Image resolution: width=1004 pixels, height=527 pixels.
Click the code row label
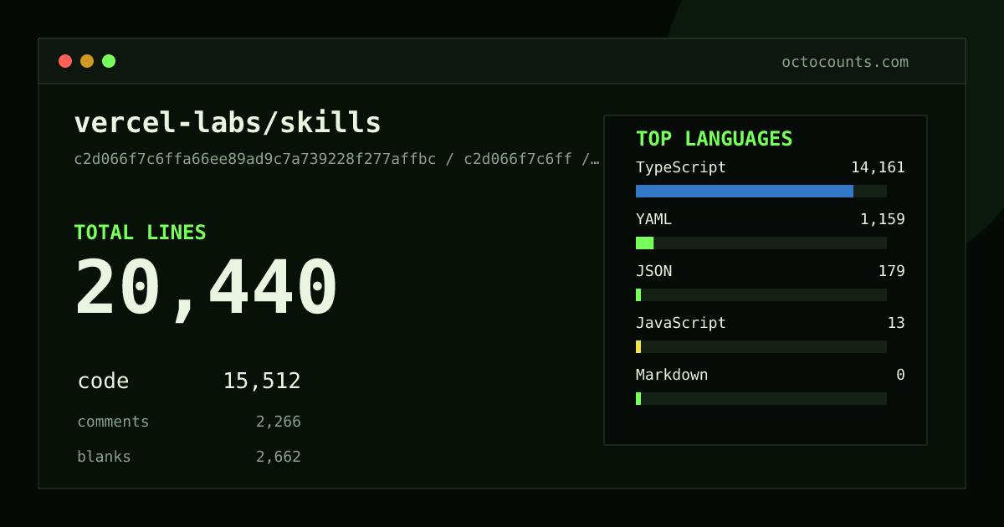(103, 381)
